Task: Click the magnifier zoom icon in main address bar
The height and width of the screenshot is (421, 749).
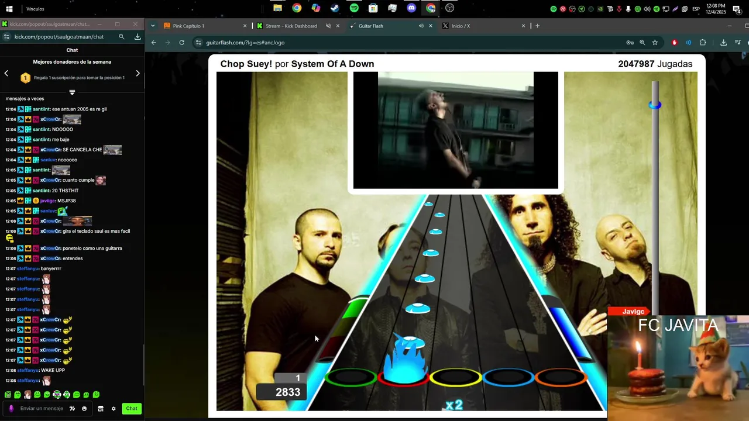Action: 643,43
